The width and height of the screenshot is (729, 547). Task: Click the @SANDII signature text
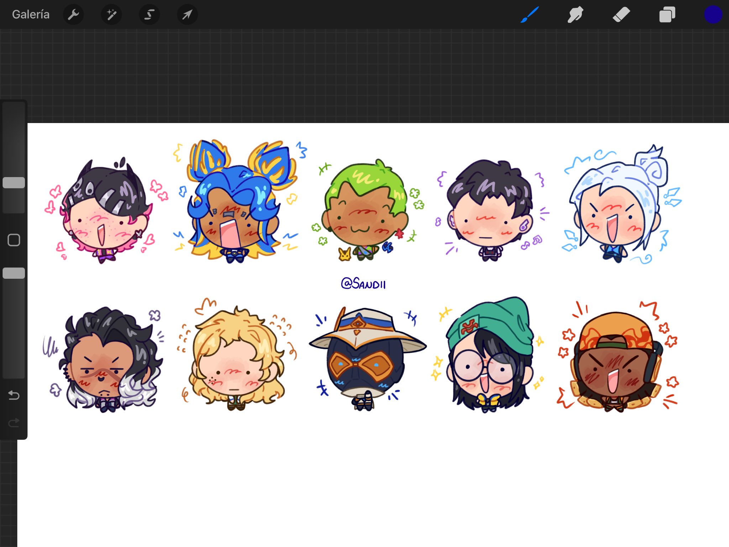[363, 283]
